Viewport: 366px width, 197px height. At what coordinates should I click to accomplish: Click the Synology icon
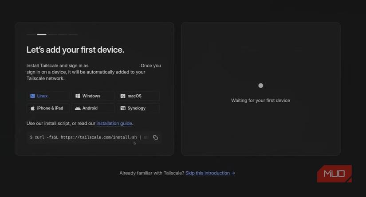coord(123,108)
